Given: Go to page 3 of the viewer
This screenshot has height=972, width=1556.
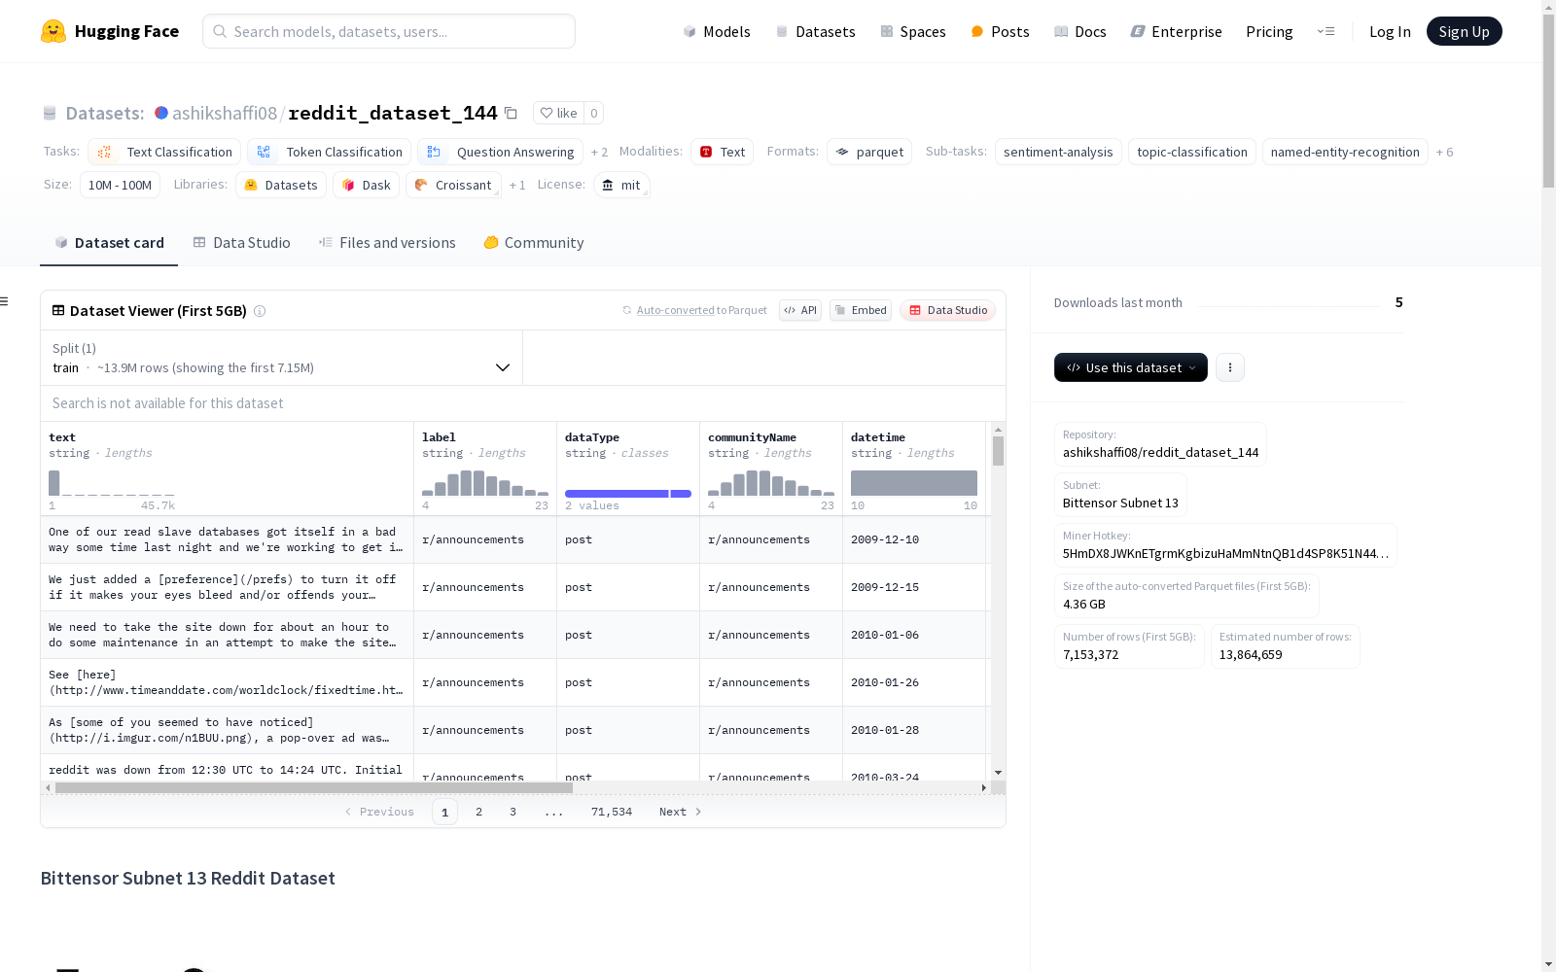Looking at the screenshot, I should [x=513, y=812].
